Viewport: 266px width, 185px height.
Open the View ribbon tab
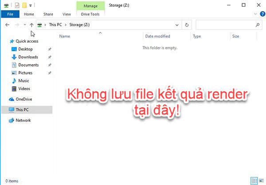(x=66, y=14)
